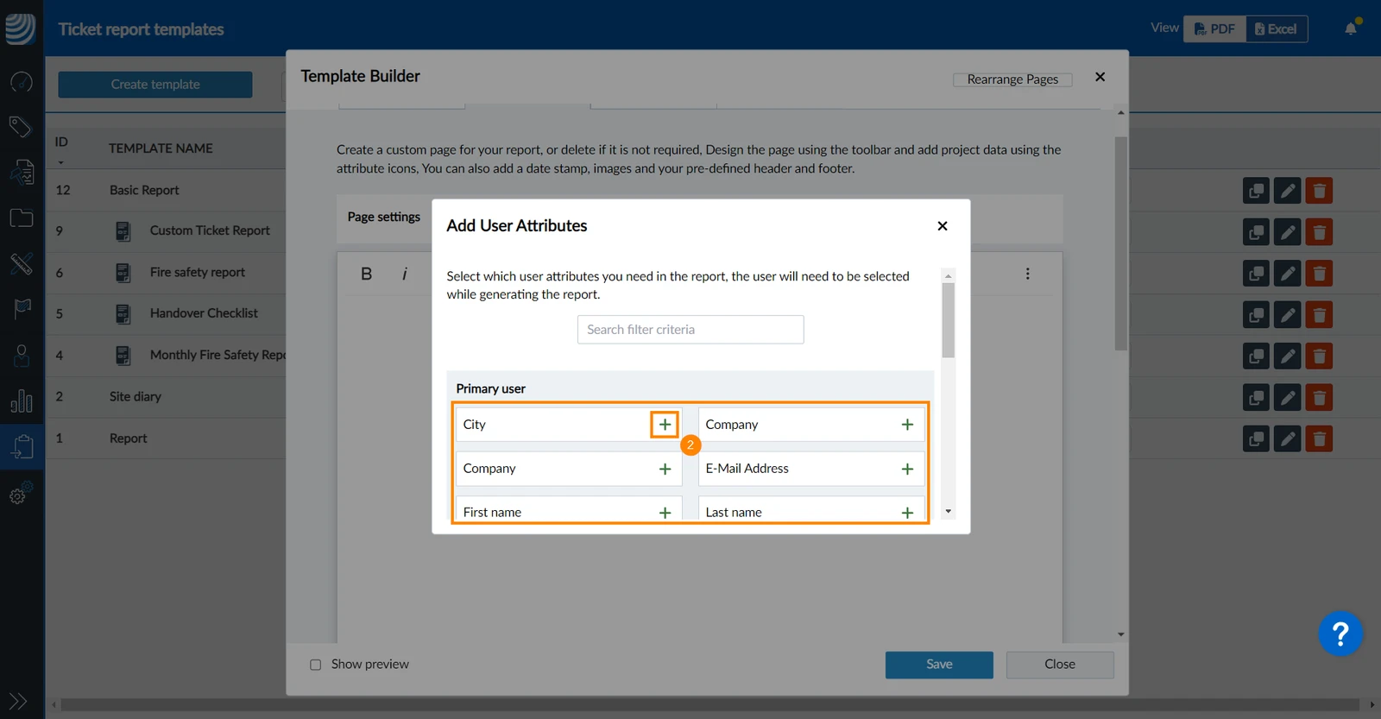Duplicate the Fire safety report template
The width and height of the screenshot is (1381, 719).
point(1256,274)
